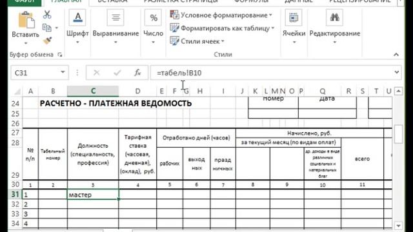Open the Name Box dropdown

[63, 72]
